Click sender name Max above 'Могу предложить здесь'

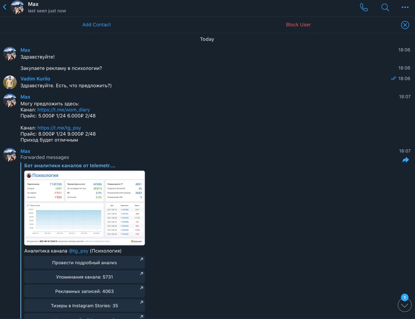click(x=25, y=97)
